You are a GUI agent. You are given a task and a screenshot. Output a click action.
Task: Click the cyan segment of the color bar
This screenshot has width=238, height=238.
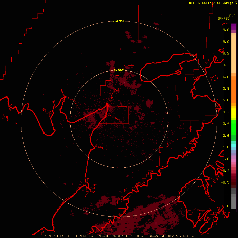(234, 145)
